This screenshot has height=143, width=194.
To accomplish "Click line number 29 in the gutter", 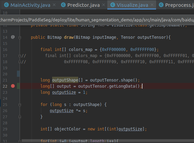I will 5,129.
